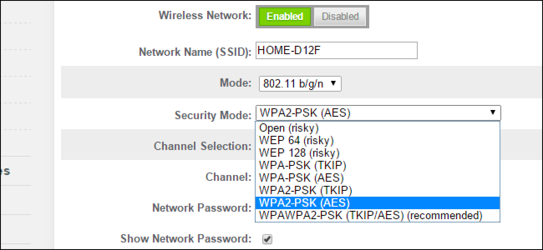The image size is (543, 250).
Task: Enable the Wireless Network
Action: [284, 17]
